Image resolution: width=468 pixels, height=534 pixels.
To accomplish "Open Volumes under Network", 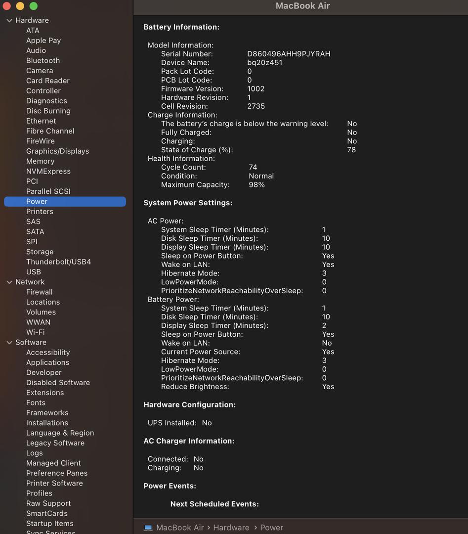I will 41,312.
